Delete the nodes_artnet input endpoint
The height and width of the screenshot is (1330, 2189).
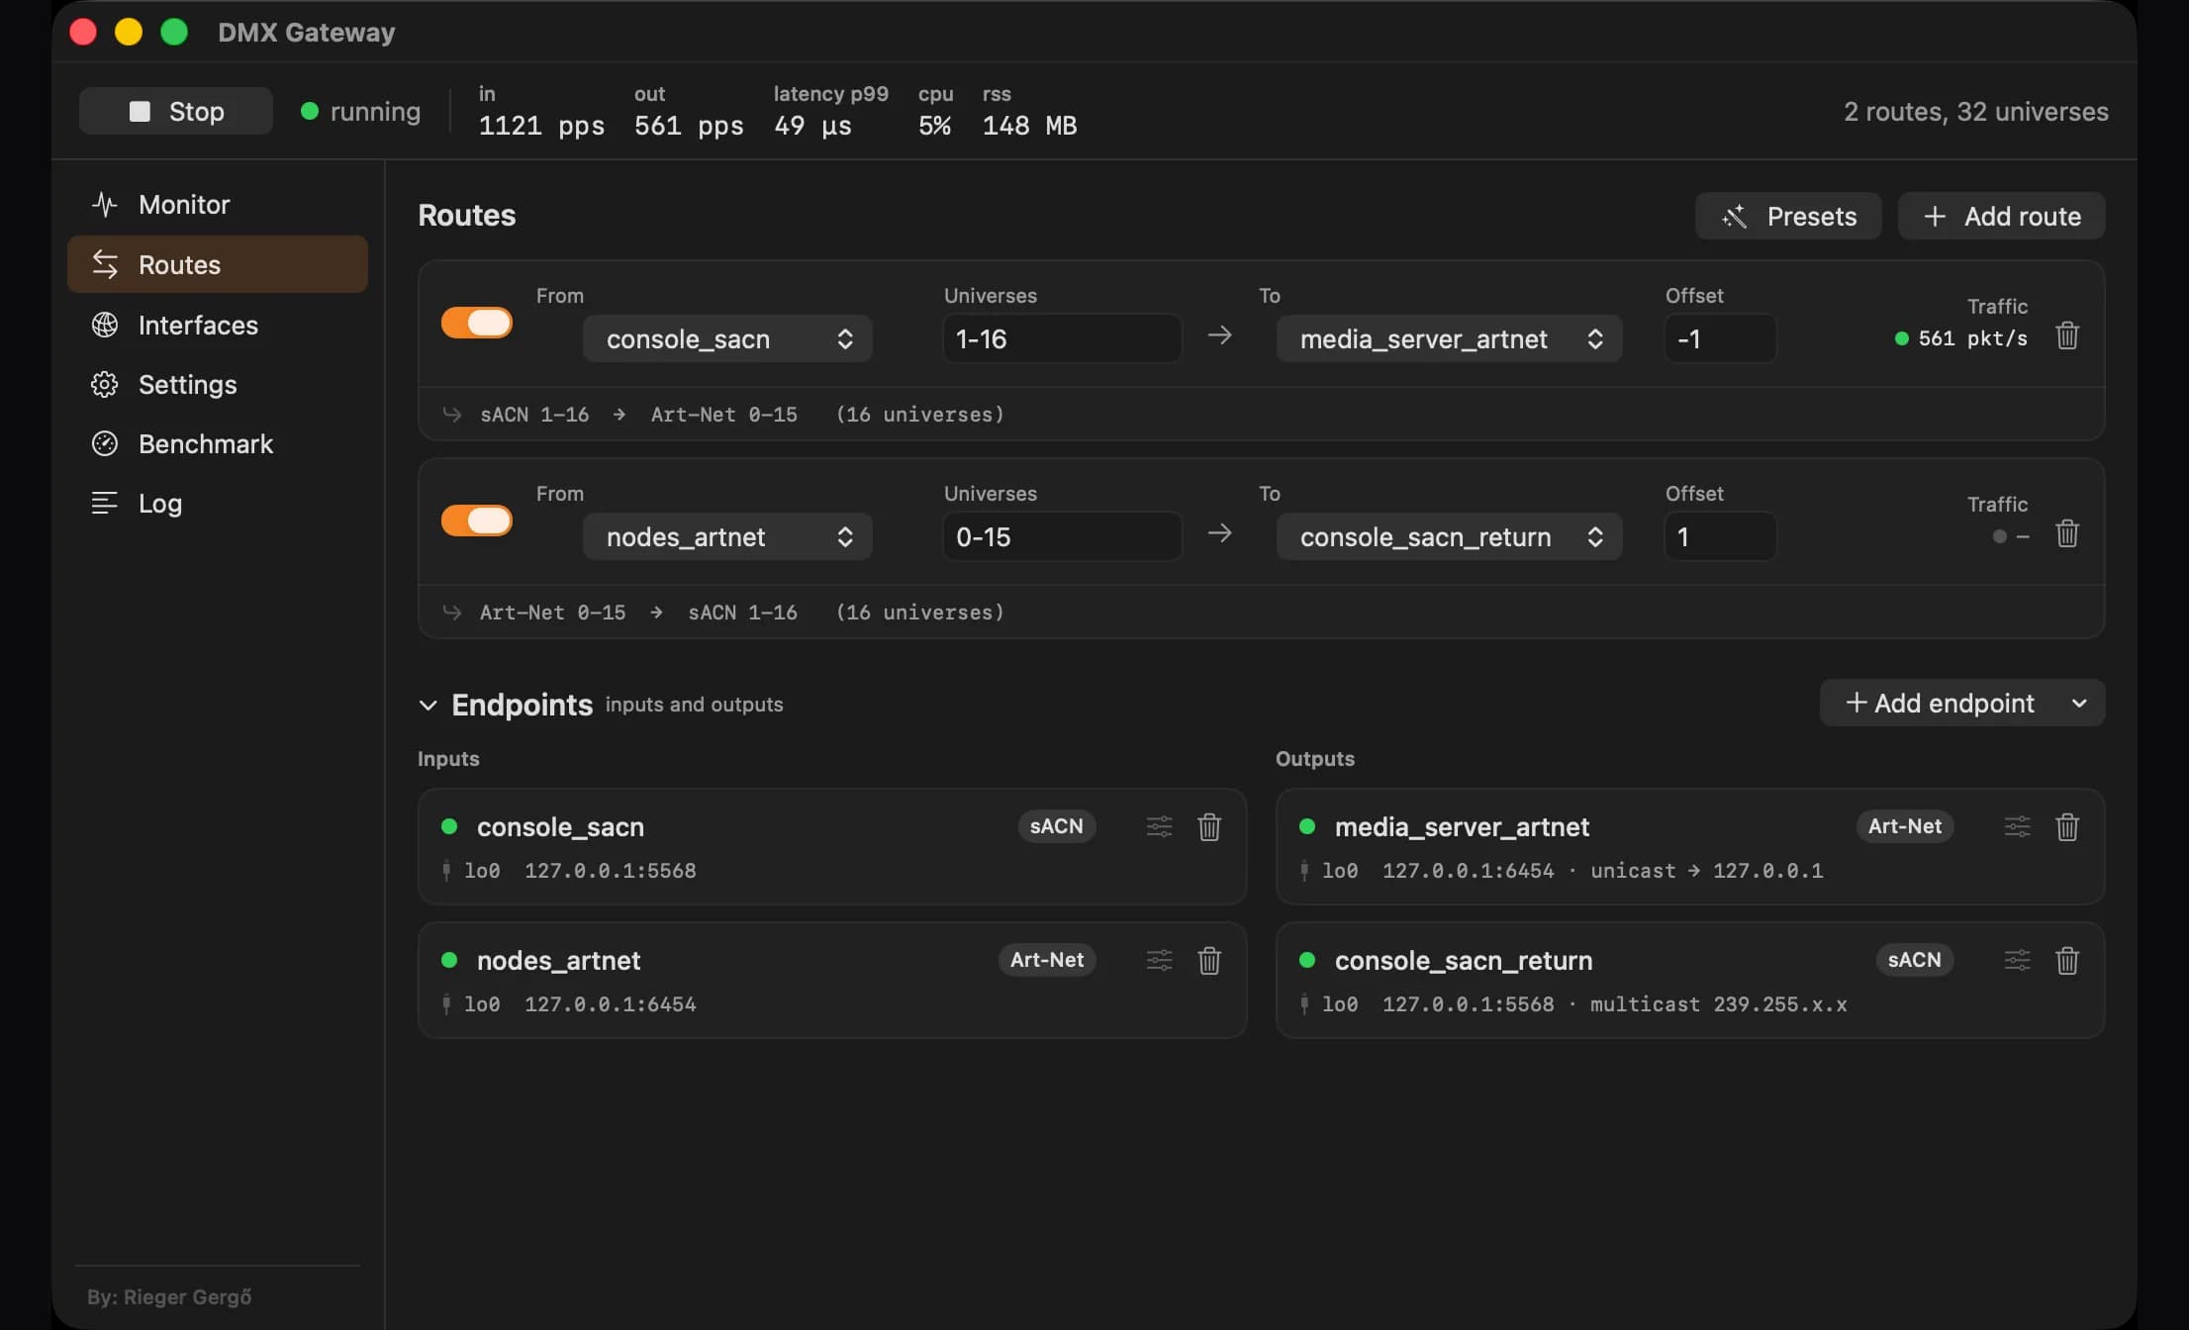1209,960
